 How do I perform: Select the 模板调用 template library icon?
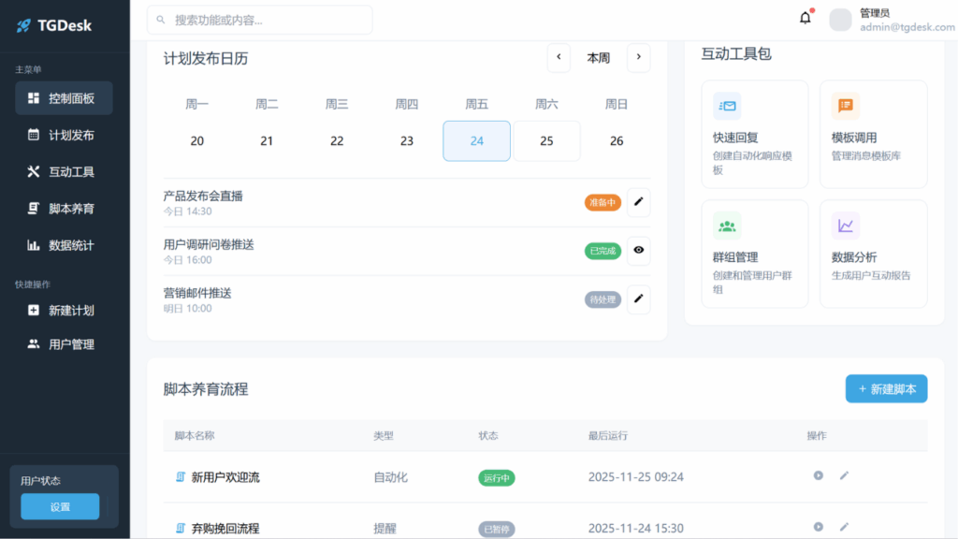[847, 107]
